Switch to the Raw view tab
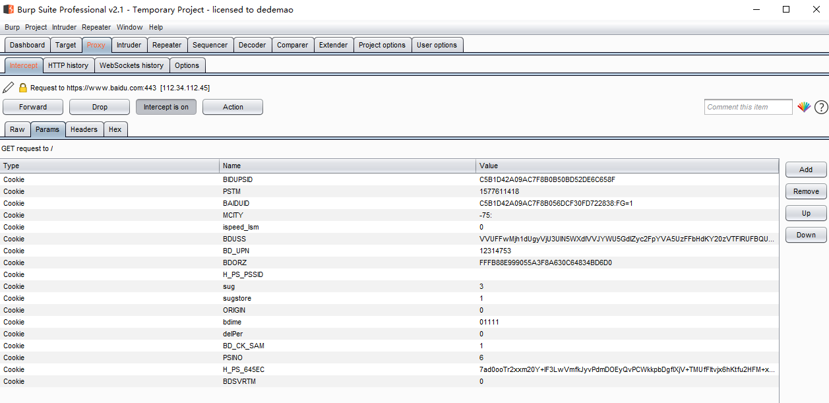The image size is (829, 403). click(17, 129)
